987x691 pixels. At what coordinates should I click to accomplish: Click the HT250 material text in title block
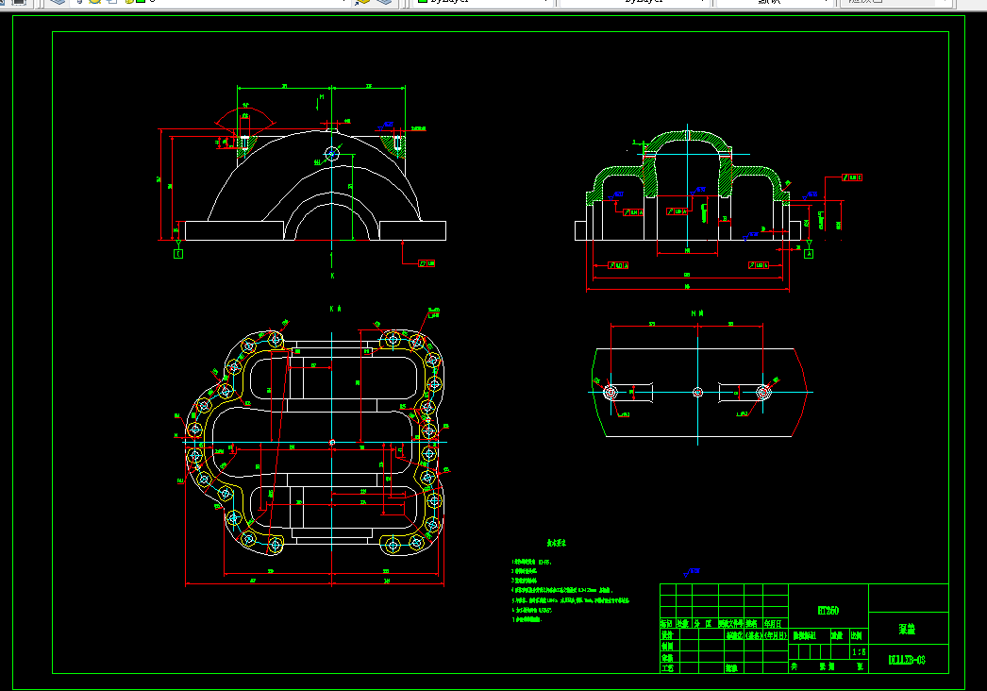tap(828, 611)
